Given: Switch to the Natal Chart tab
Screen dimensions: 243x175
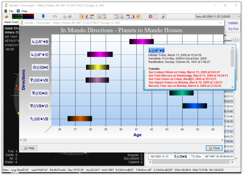Looking at the screenshot, I should pyautogui.click(x=11, y=22).
